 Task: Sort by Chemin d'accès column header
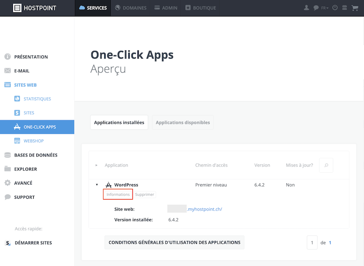211,165
